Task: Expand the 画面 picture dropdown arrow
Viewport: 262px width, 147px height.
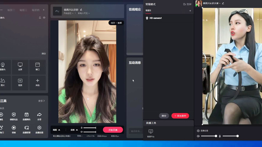Action: pyautogui.click(x=59, y=130)
